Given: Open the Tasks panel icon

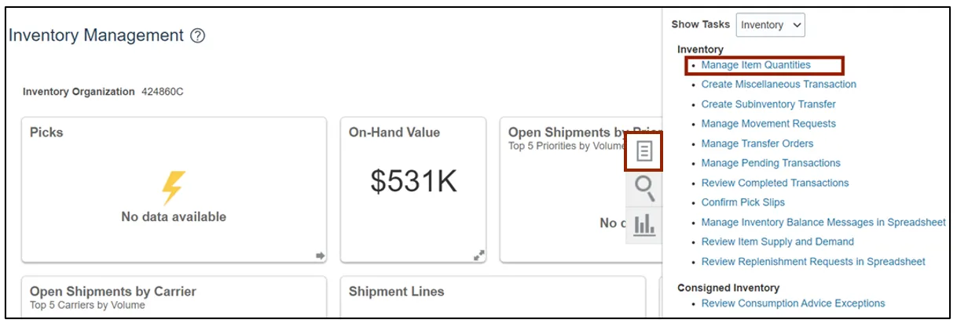Looking at the screenshot, I should point(644,151).
